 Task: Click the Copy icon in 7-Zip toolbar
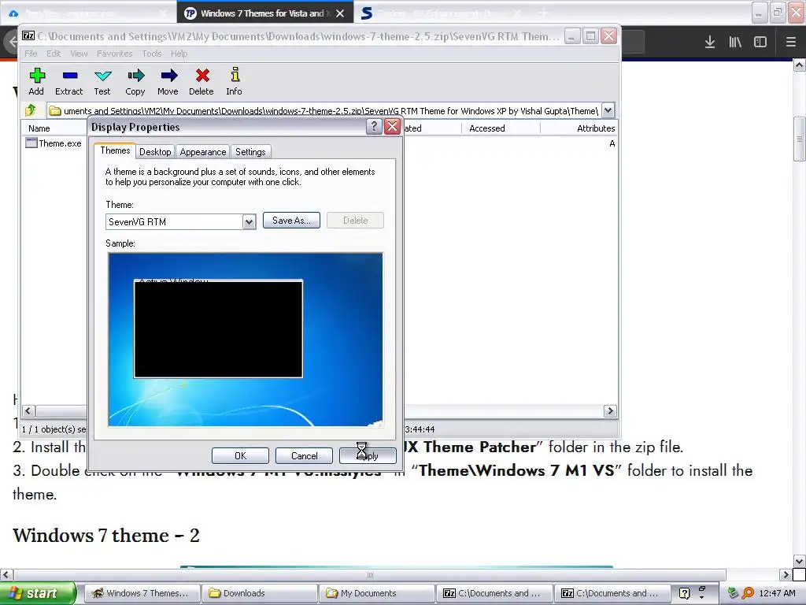pos(135,76)
